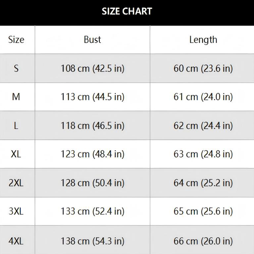Select the M size row label

(x=16, y=97)
